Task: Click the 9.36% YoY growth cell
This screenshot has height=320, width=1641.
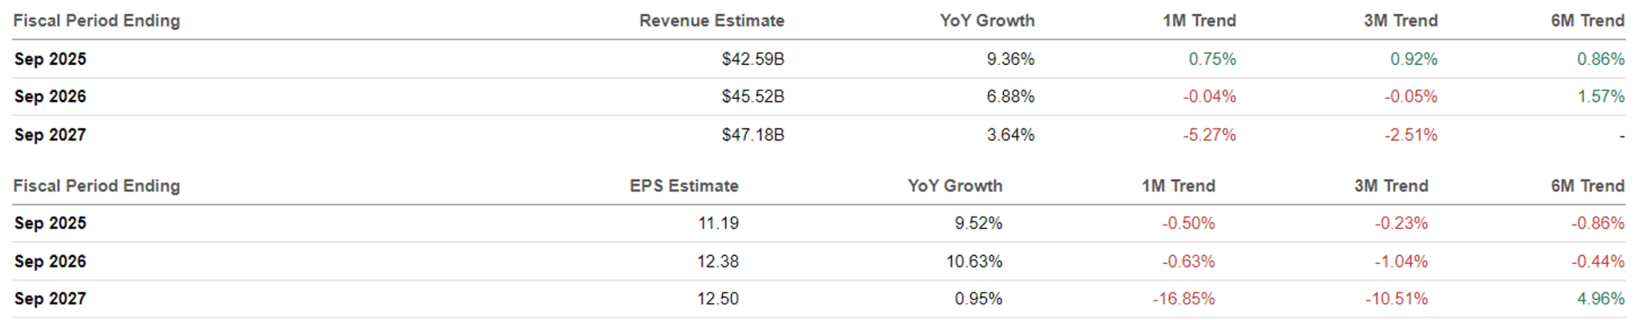Action: 1010,59
